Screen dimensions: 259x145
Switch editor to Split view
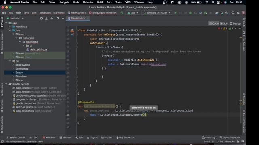click(224, 23)
